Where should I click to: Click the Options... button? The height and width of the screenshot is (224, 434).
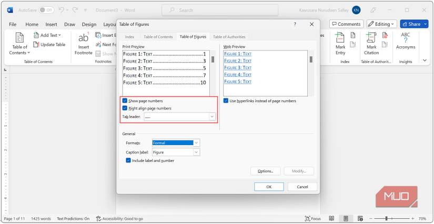click(265, 171)
